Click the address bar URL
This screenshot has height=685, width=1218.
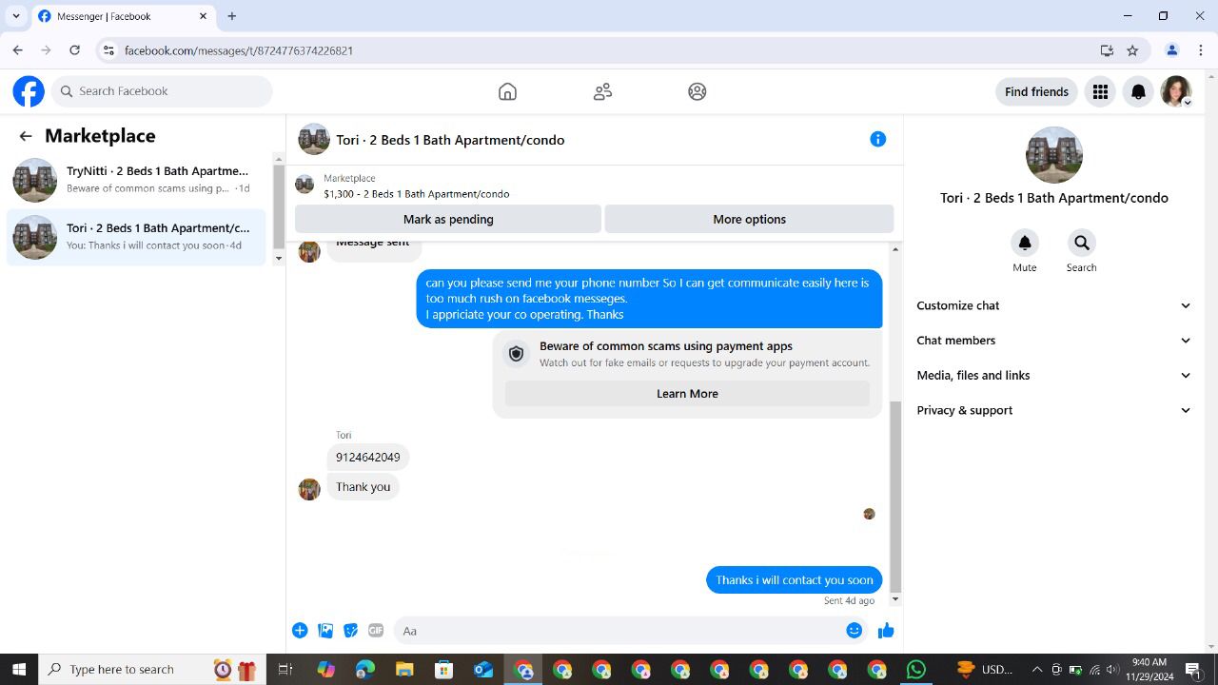click(x=239, y=50)
